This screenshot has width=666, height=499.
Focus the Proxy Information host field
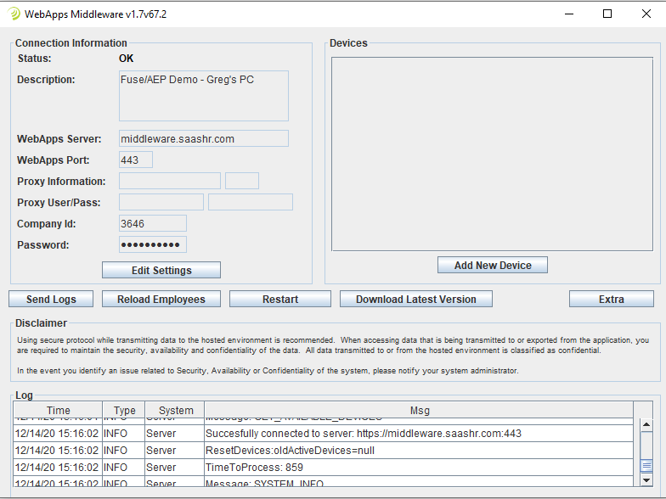(170, 181)
